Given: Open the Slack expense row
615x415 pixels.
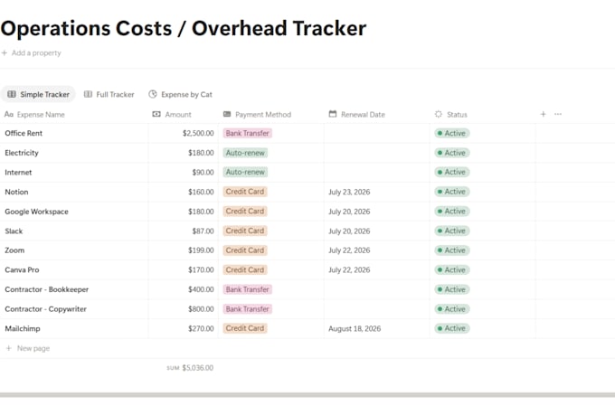Looking at the screenshot, I should tap(14, 231).
